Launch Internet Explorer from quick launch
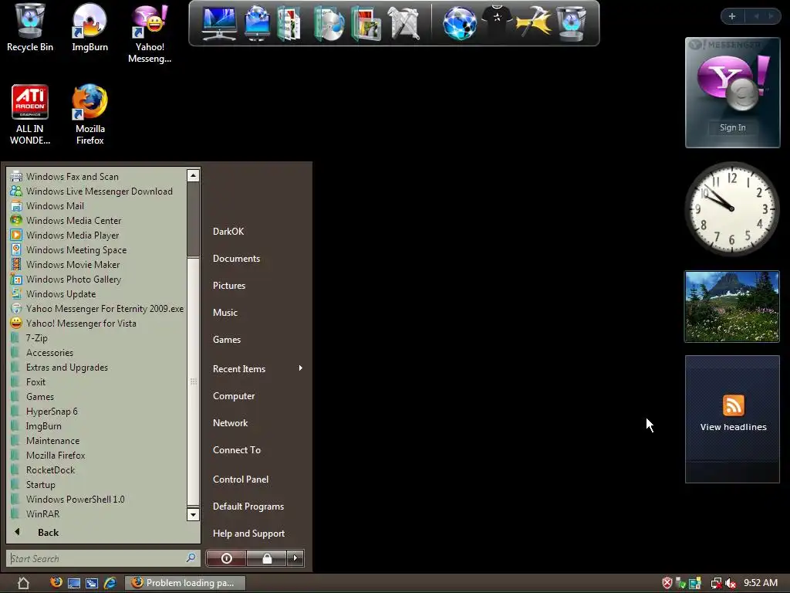Image resolution: width=790 pixels, height=593 pixels. click(x=110, y=584)
